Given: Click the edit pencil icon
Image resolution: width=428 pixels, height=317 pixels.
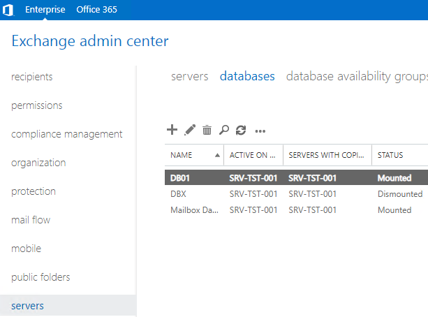Looking at the screenshot, I should tap(189, 130).
